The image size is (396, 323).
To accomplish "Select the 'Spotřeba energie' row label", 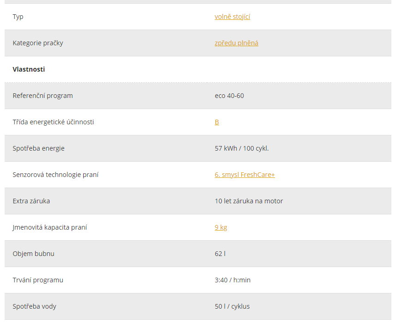I will [x=39, y=148].
